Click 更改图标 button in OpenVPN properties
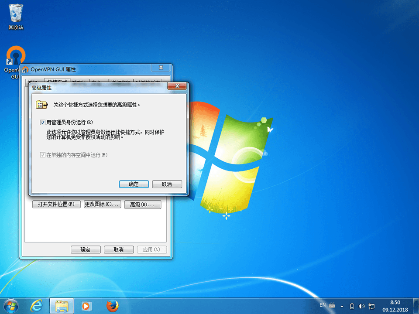 pyautogui.click(x=102, y=204)
